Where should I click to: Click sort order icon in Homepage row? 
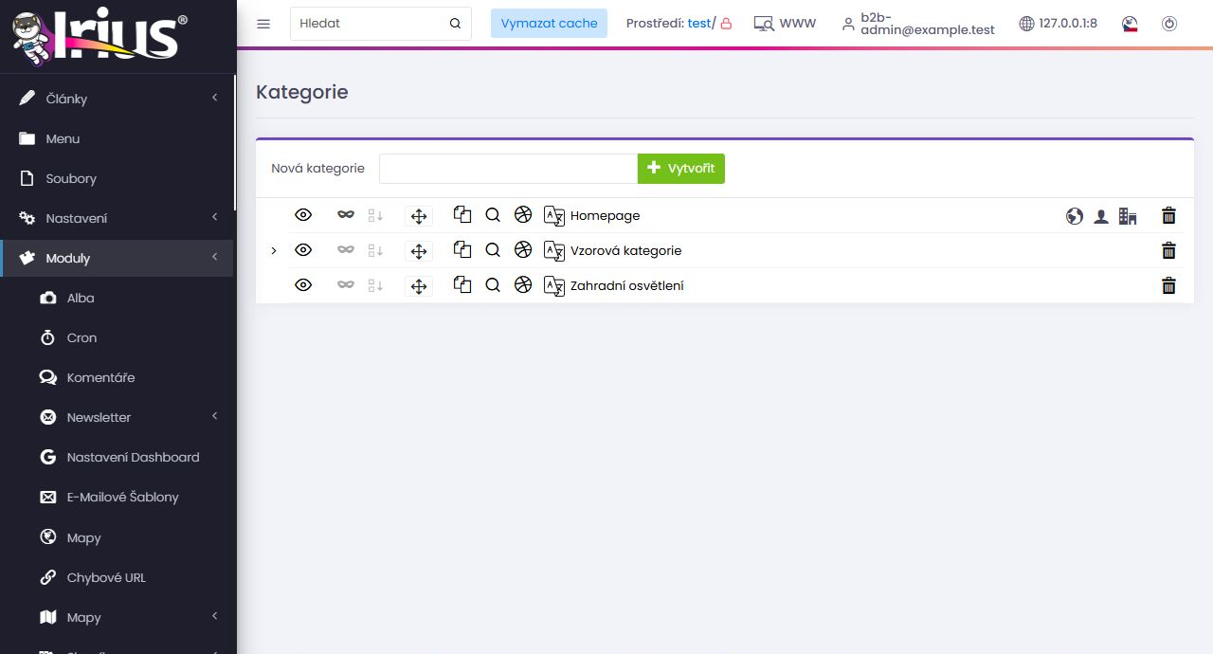[375, 215]
